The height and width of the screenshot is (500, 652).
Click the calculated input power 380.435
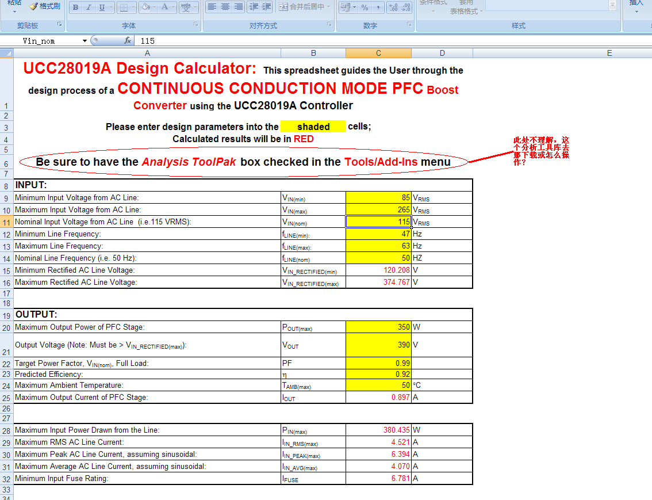[378, 430]
